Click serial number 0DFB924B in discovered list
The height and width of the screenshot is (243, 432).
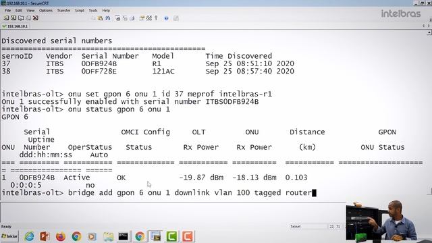[99, 64]
